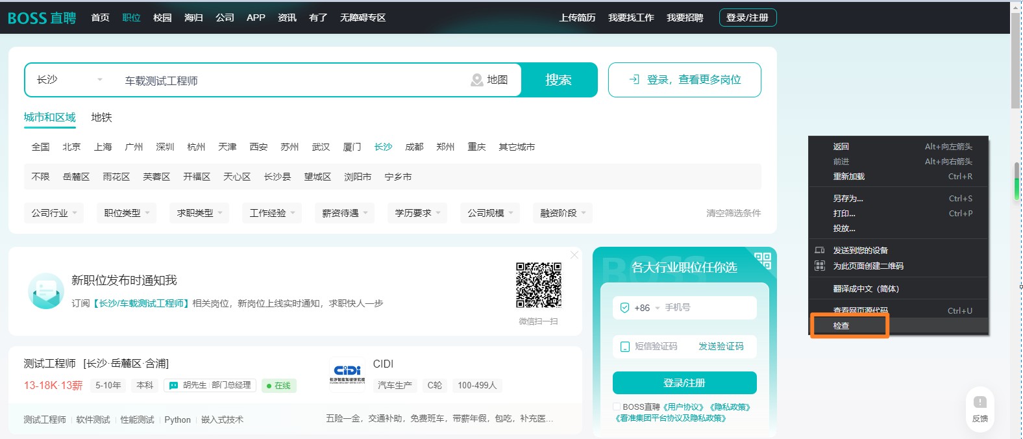
Task: Expand the 公司规模 filter
Action: (x=490, y=213)
